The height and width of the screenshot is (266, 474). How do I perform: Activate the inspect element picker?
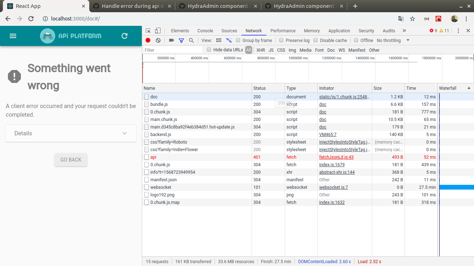coord(148,31)
